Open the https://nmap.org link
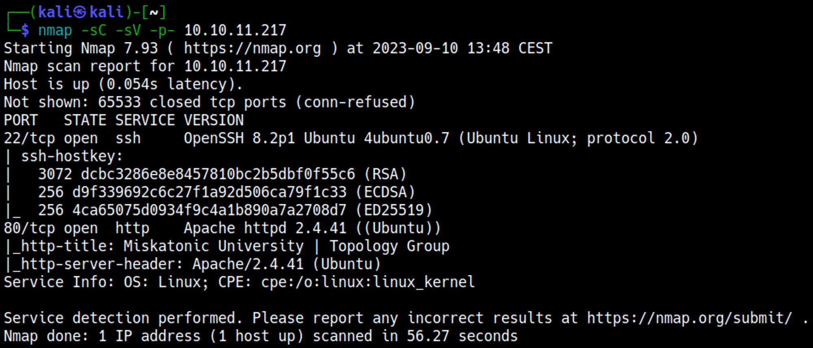This screenshot has height=348, width=813. coord(252,48)
